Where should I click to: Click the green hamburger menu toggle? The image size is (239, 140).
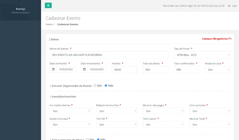(x=48, y=5)
